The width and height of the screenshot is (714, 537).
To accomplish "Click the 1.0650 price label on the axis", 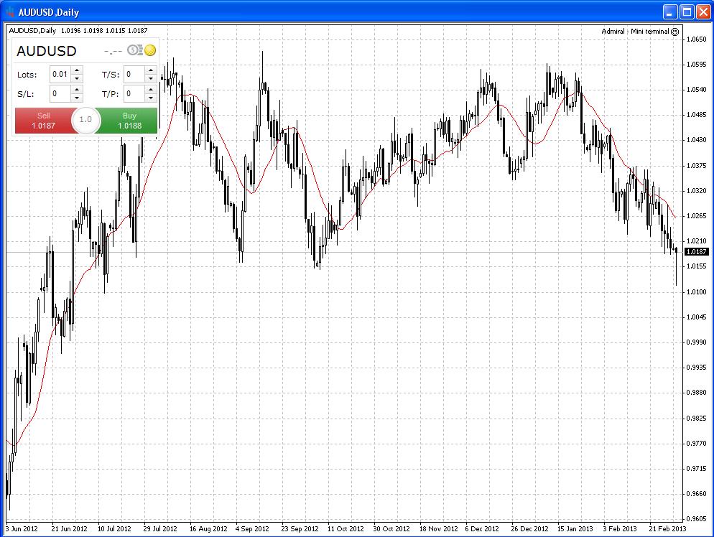I will tap(696, 39).
